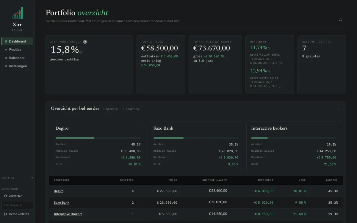Click the Degiro share progress bar
The width and height of the screenshot is (357, 223).
(x=98, y=138)
